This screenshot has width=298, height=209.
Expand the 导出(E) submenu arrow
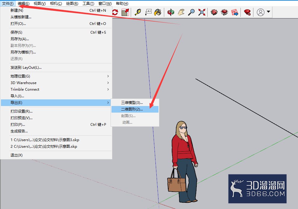point(108,102)
